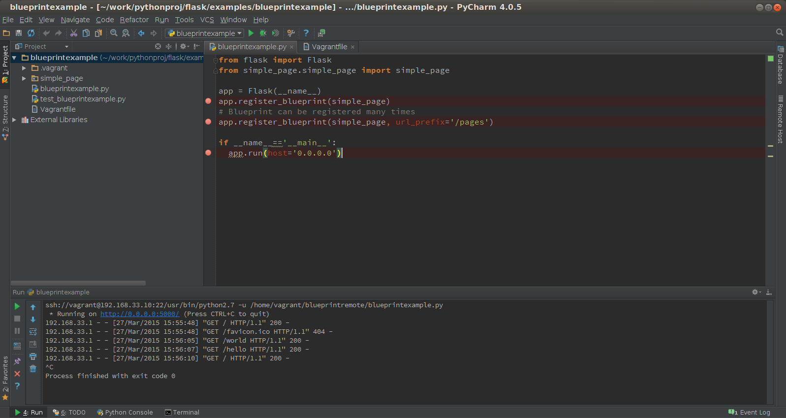
Task: Open the Navigate menu
Action: pos(75,20)
